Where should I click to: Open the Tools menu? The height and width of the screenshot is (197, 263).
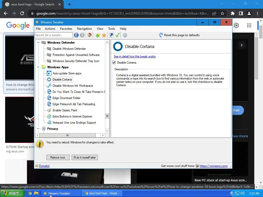(x=111, y=29)
